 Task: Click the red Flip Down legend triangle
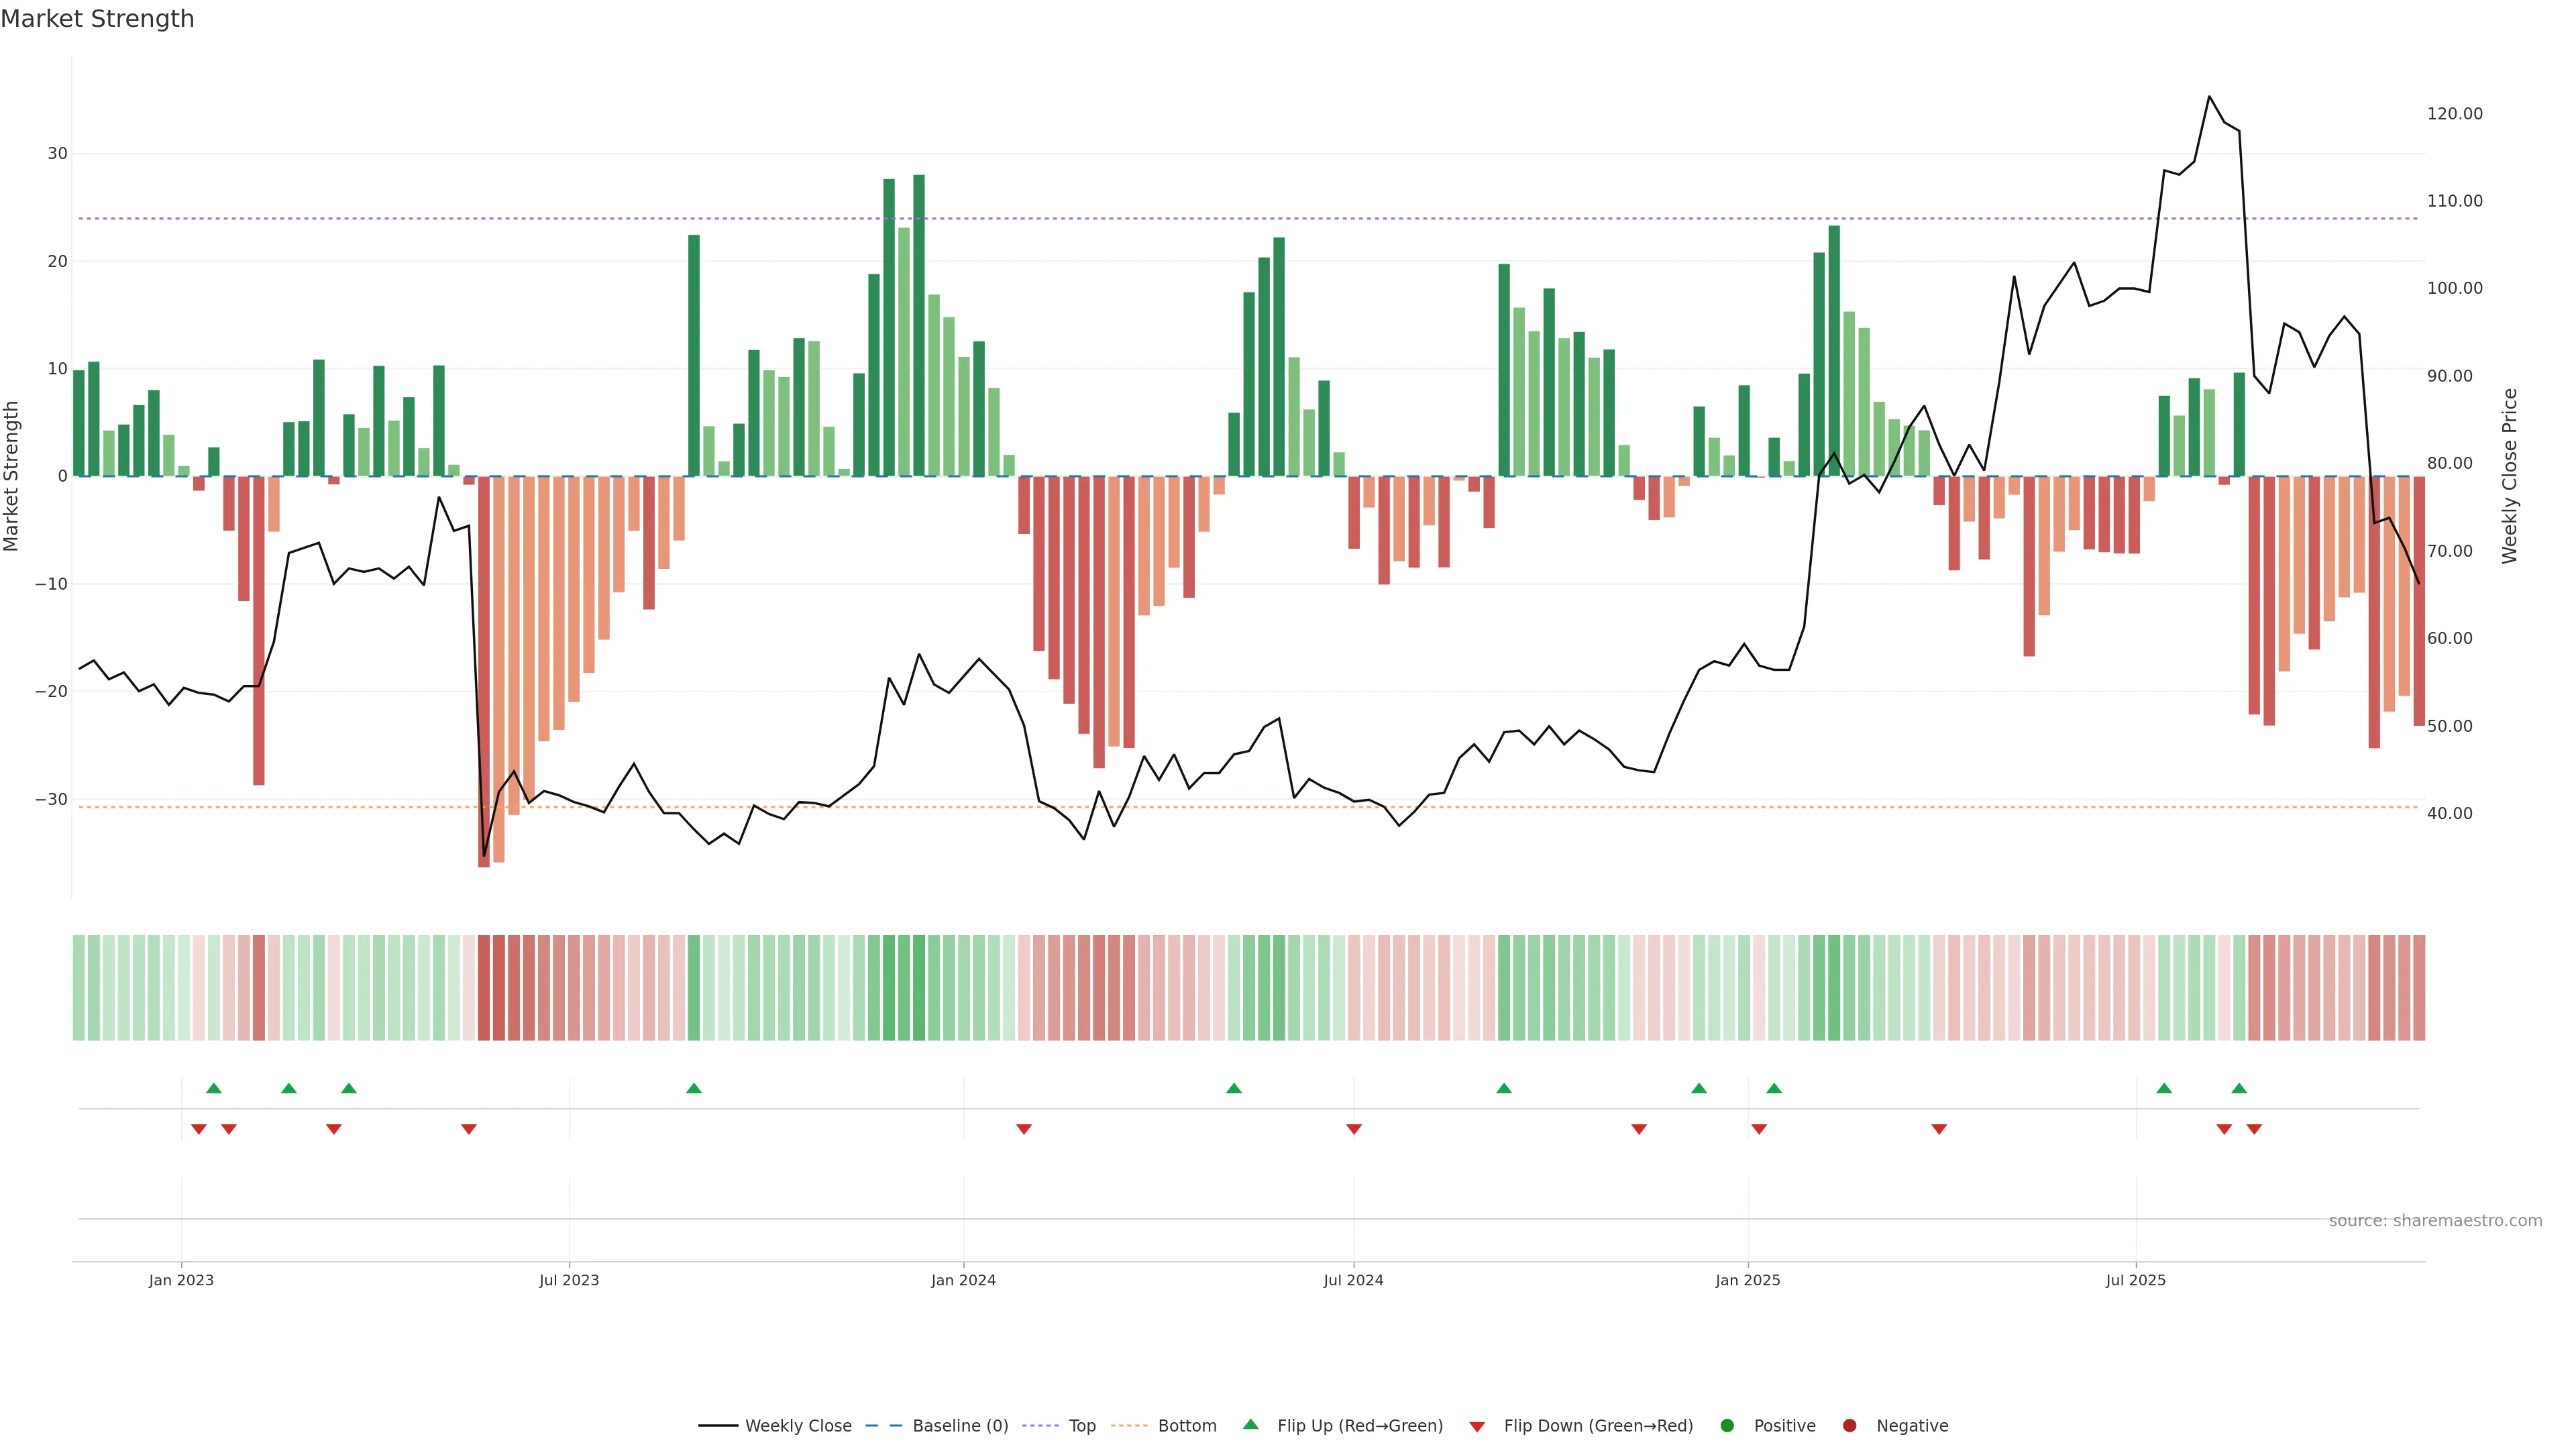(1477, 1427)
